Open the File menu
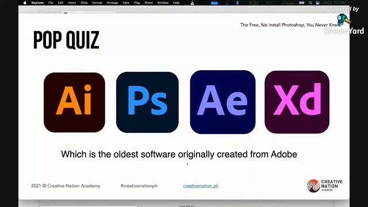The image size is (368, 207). [51, 3]
